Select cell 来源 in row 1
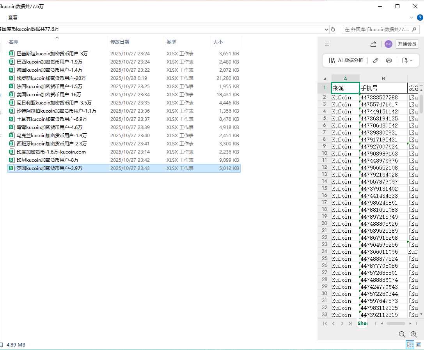The height and width of the screenshot is (350, 424). coord(345,88)
